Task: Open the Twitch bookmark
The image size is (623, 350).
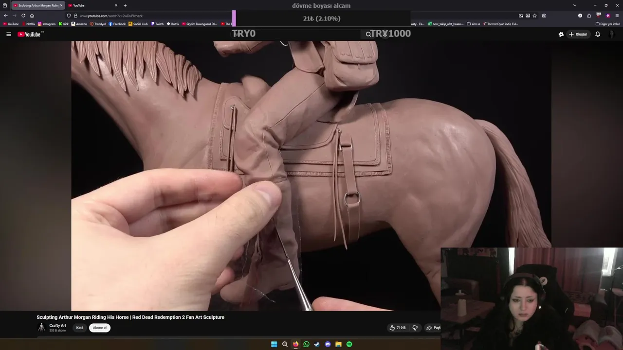Action: pyautogui.click(x=157, y=24)
